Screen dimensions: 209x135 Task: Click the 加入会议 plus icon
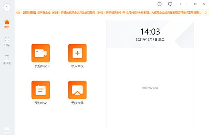click(77, 53)
